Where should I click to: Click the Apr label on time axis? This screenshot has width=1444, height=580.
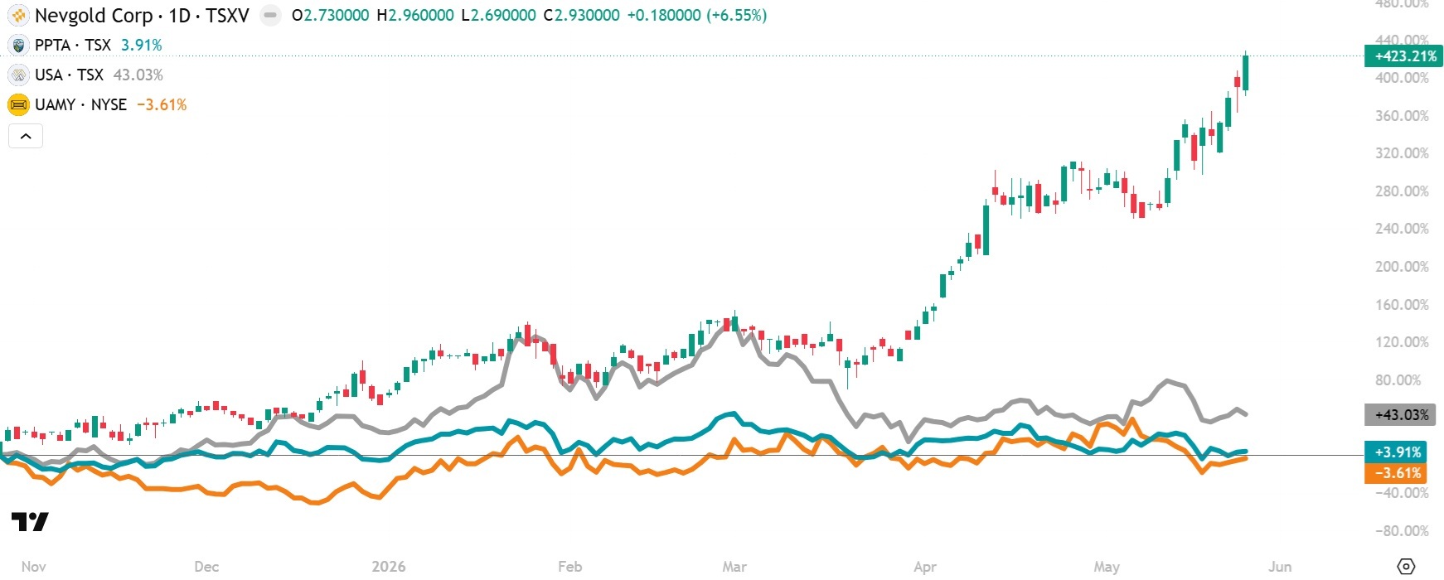click(925, 567)
